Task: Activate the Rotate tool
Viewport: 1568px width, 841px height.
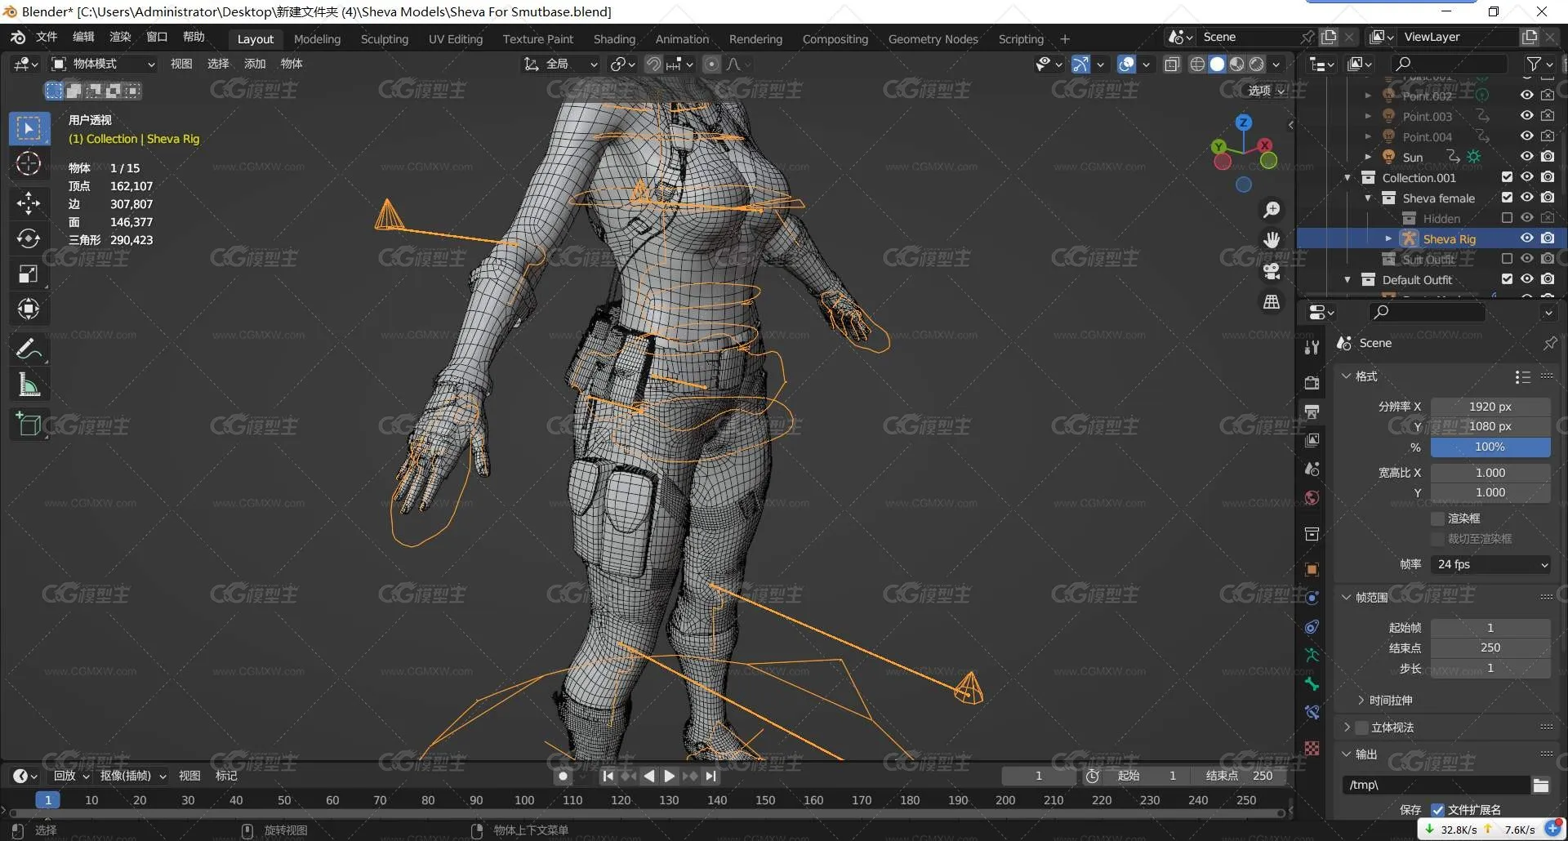Action: 29,238
